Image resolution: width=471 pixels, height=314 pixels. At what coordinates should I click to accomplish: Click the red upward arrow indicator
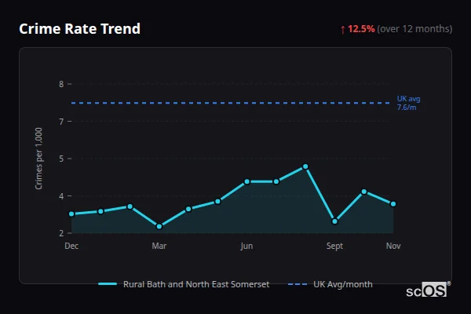343,30
